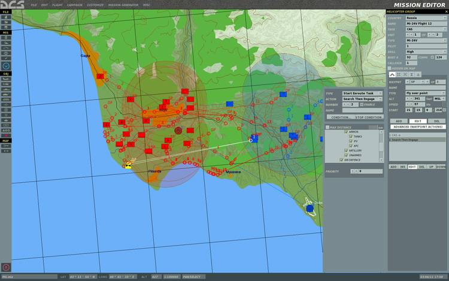The height and width of the screenshot is (281, 449).
Task: Toggle the Enable checkbox for the task
Action: click(x=362, y=105)
